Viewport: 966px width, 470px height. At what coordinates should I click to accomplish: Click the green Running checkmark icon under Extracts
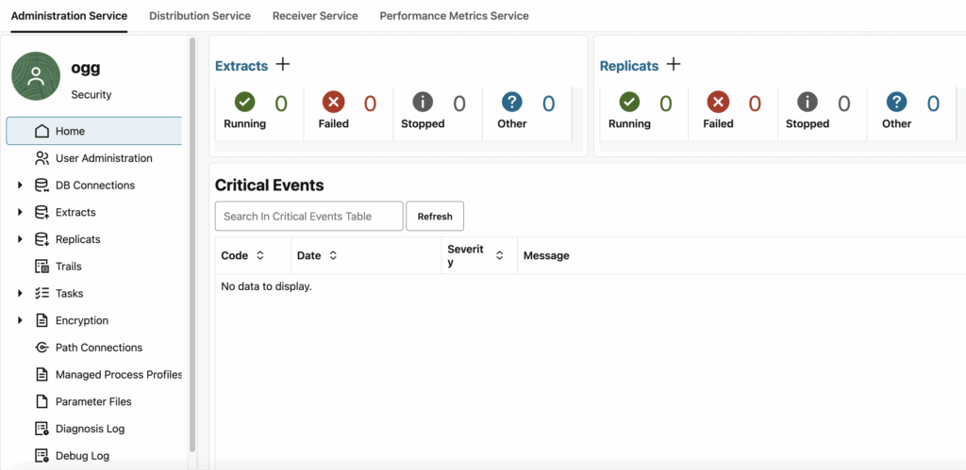[x=245, y=102]
